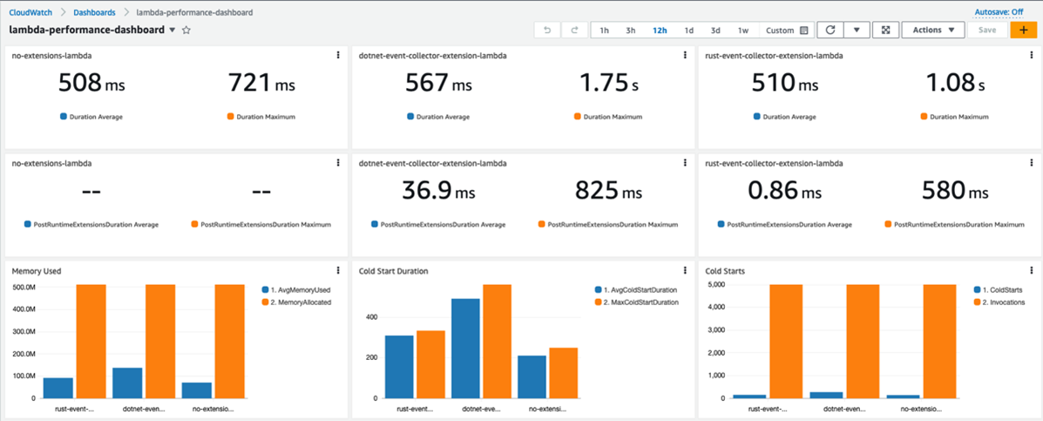The width and height of the screenshot is (1043, 421).
Task: Switch the time range to 1w
Action: coord(743,31)
